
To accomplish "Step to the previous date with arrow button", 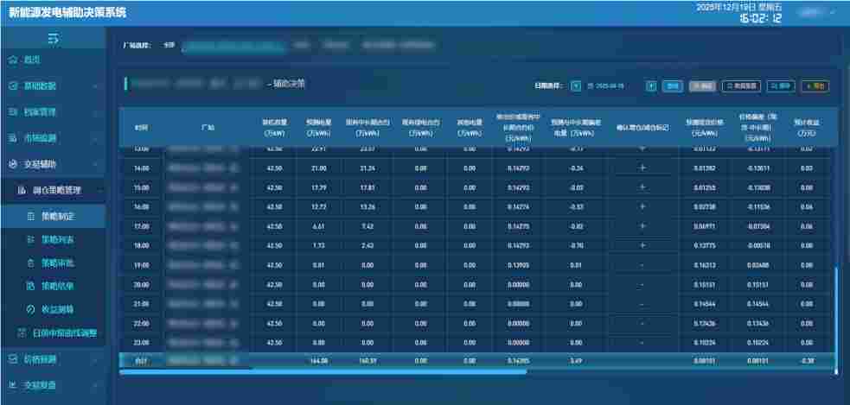I will coord(576,86).
